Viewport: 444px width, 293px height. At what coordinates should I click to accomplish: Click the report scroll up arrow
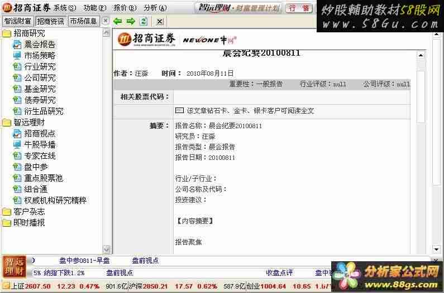click(x=421, y=55)
